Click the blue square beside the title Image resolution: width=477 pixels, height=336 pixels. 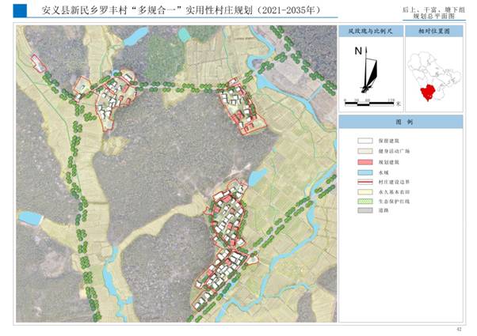click(x=20, y=11)
